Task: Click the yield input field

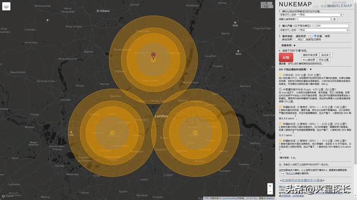Action: click(332, 26)
